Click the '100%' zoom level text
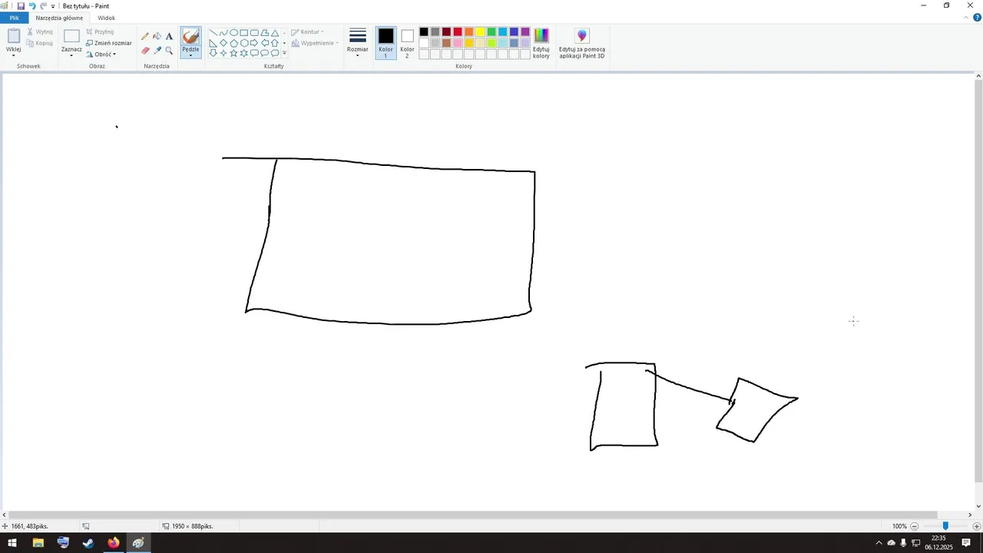This screenshot has height=553, width=983. coord(899,526)
